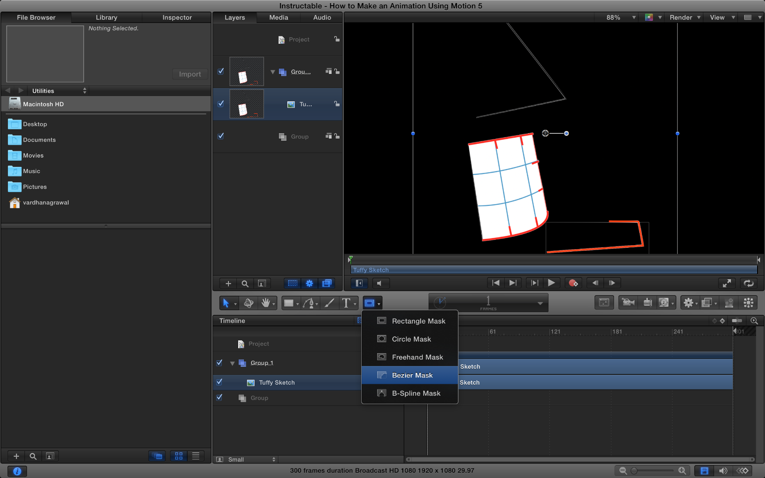Image resolution: width=765 pixels, height=478 pixels.
Task: Enter full screen player mode
Action: click(726, 283)
